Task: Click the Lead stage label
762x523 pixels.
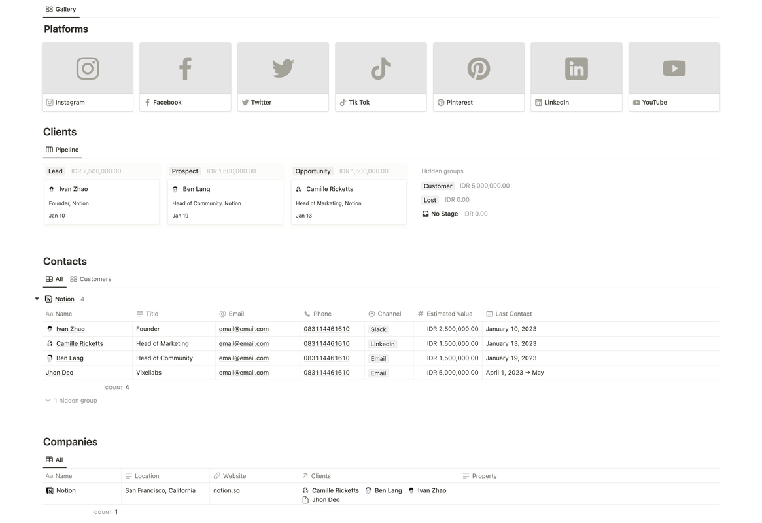Action: (x=56, y=171)
